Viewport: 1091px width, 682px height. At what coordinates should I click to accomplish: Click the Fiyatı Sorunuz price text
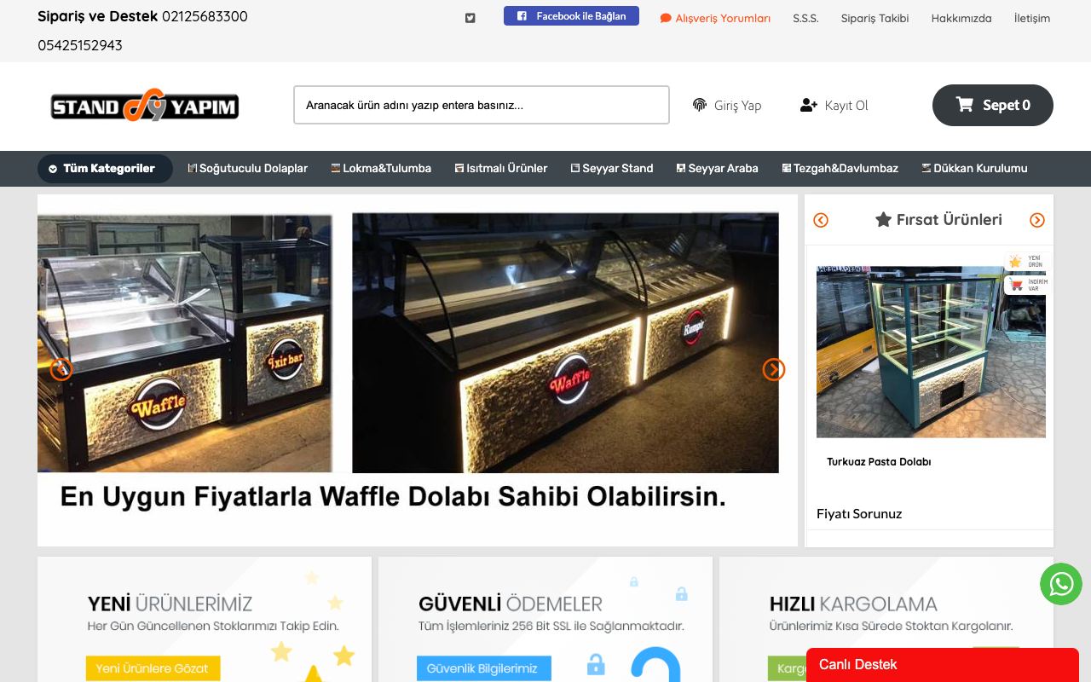(859, 514)
